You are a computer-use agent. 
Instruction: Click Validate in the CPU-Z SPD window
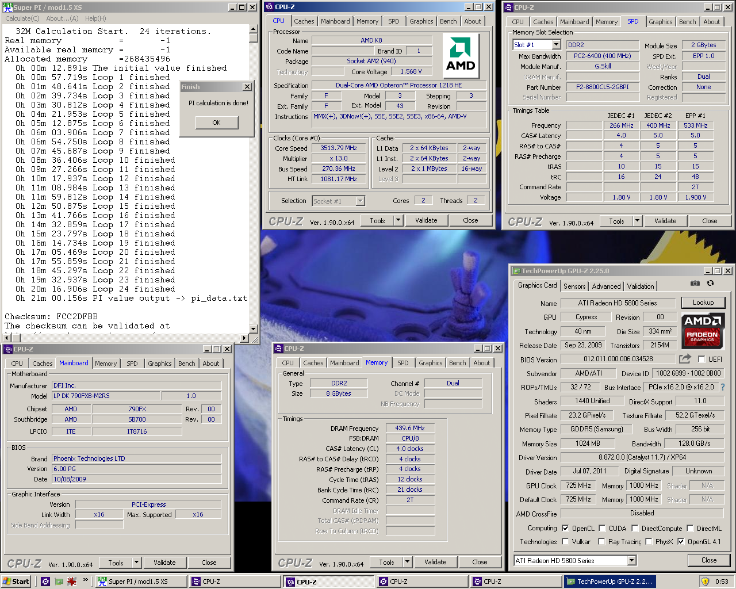(665, 221)
